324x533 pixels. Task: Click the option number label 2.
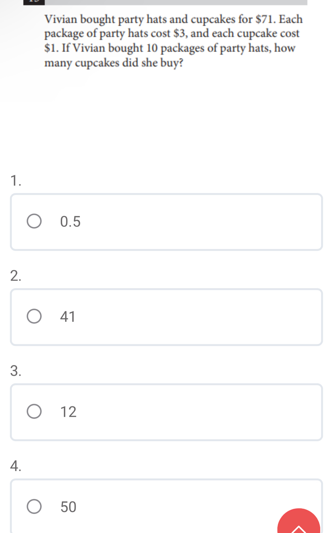(16, 275)
